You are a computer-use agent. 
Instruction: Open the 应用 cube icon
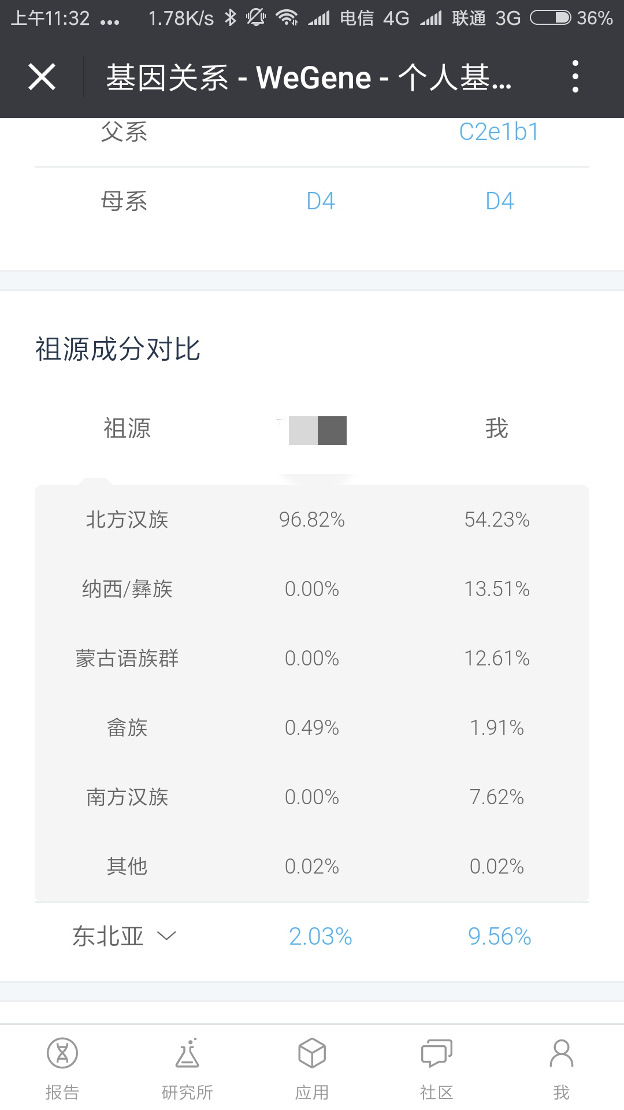click(x=312, y=1053)
